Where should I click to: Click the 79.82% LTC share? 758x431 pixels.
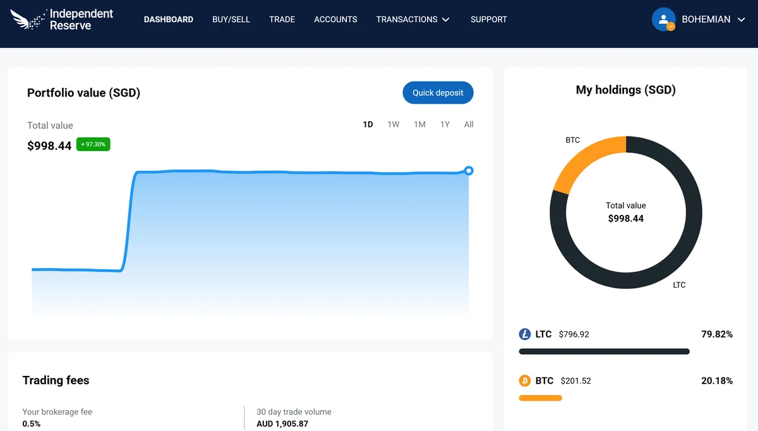(717, 334)
